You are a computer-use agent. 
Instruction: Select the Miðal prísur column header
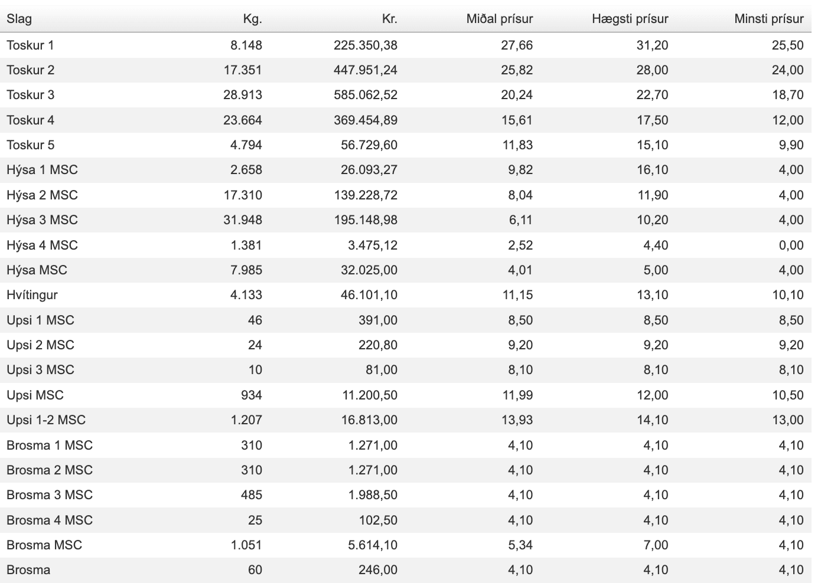coord(499,19)
